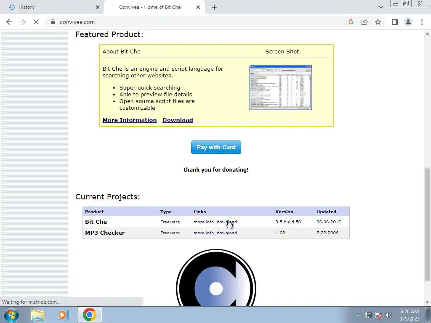Open more info link for MP3 Checker
Screen dimensions: 431x323
(x=203, y=233)
